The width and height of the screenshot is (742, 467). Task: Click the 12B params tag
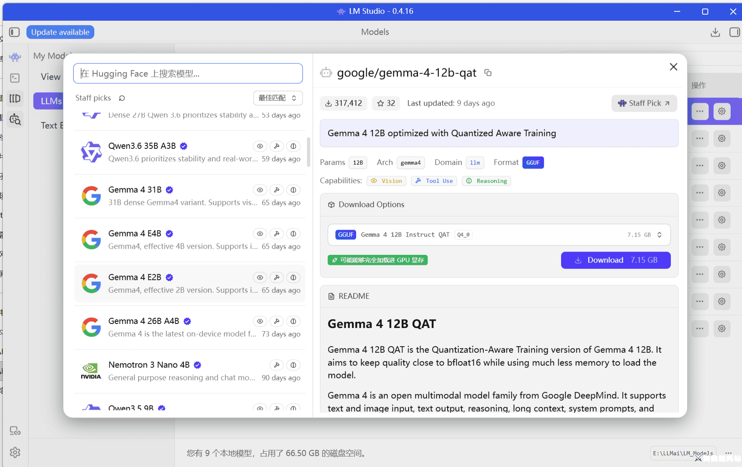358,163
